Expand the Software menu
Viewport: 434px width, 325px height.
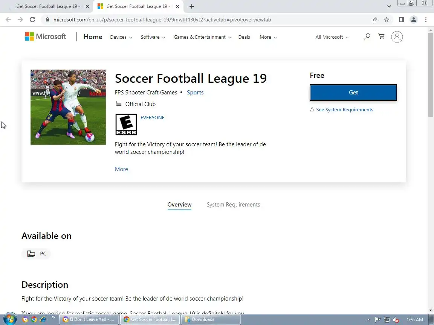point(153,37)
